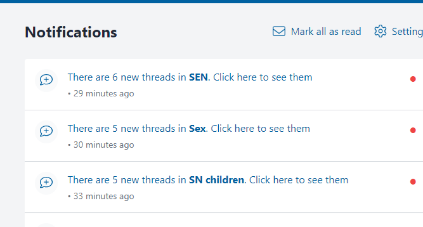Viewport: 423px width, 227px height.
Task: Click the Notifications page heading
Action: 71,32
